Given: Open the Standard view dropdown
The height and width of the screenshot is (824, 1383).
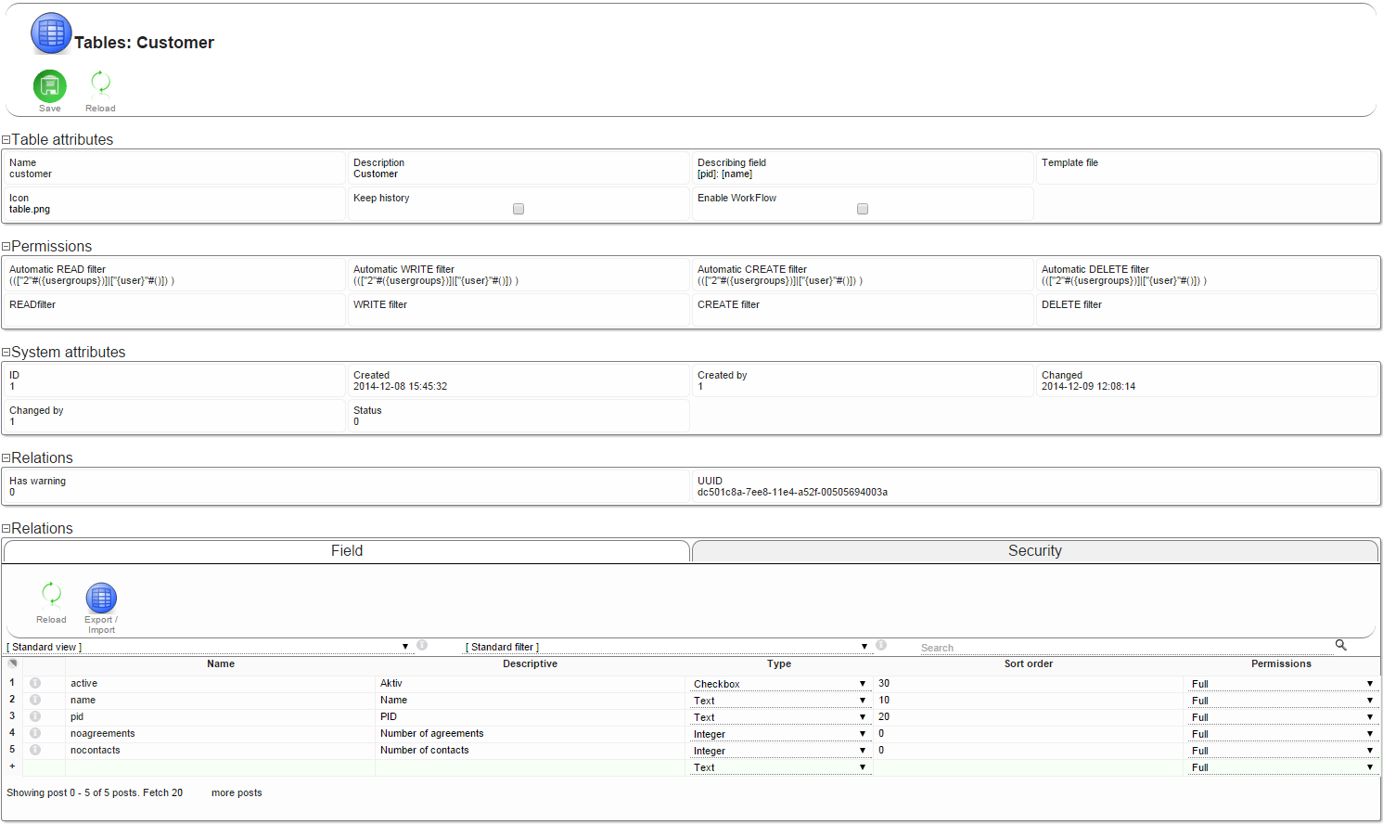Looking at the screenshot, I should click(209, 647).
